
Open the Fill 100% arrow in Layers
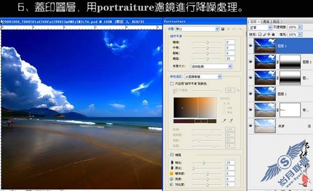(x=300, y=34)
